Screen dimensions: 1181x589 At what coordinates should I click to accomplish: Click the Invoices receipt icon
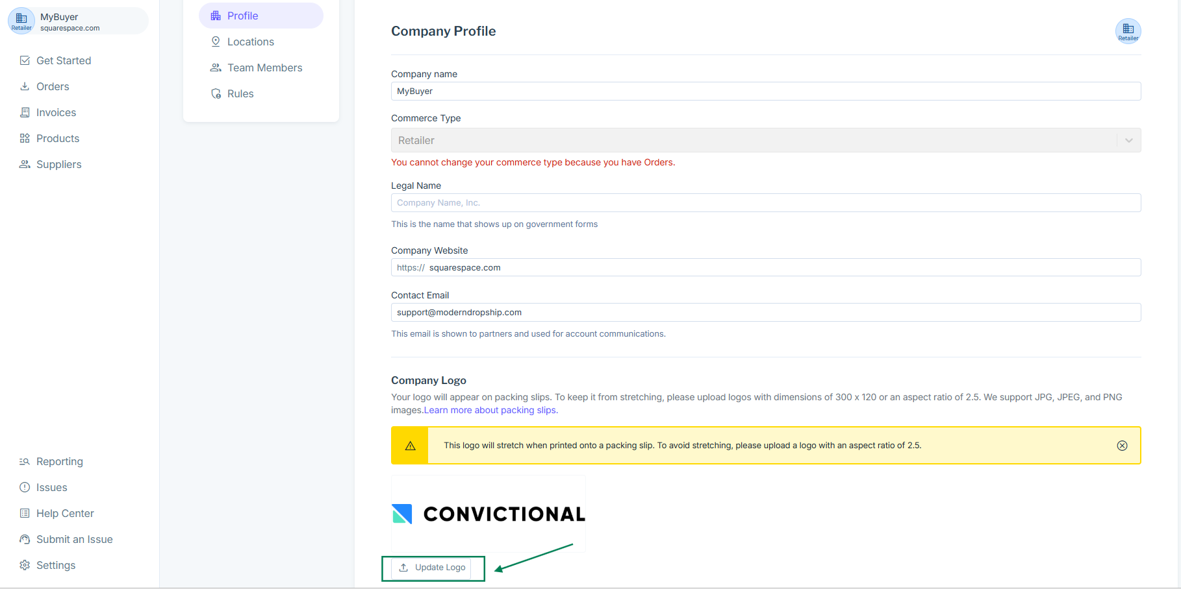click(x=25, y=112)
